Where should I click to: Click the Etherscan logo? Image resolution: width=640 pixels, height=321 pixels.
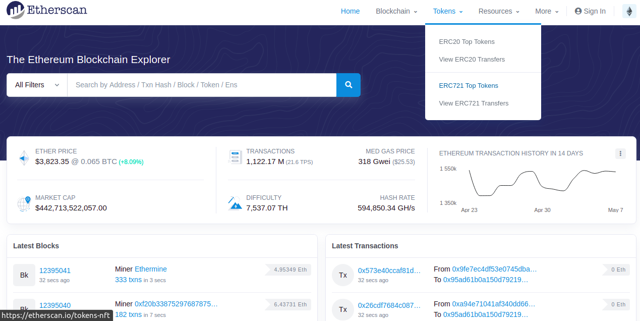pyautogui.click(x=47, y=10)
